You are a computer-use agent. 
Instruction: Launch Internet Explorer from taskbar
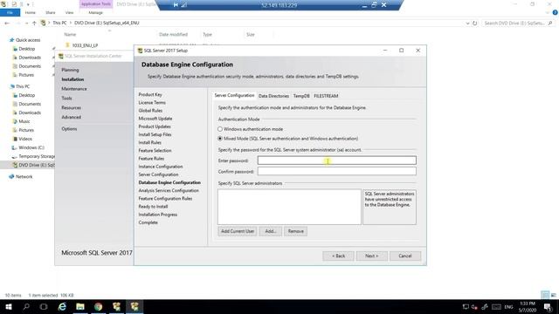(x=62, y=306)
